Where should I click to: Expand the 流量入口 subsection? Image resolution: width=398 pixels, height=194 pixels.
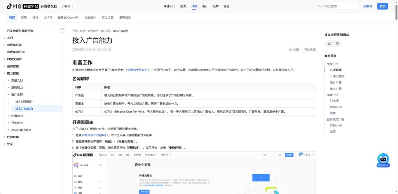(9, 80)
